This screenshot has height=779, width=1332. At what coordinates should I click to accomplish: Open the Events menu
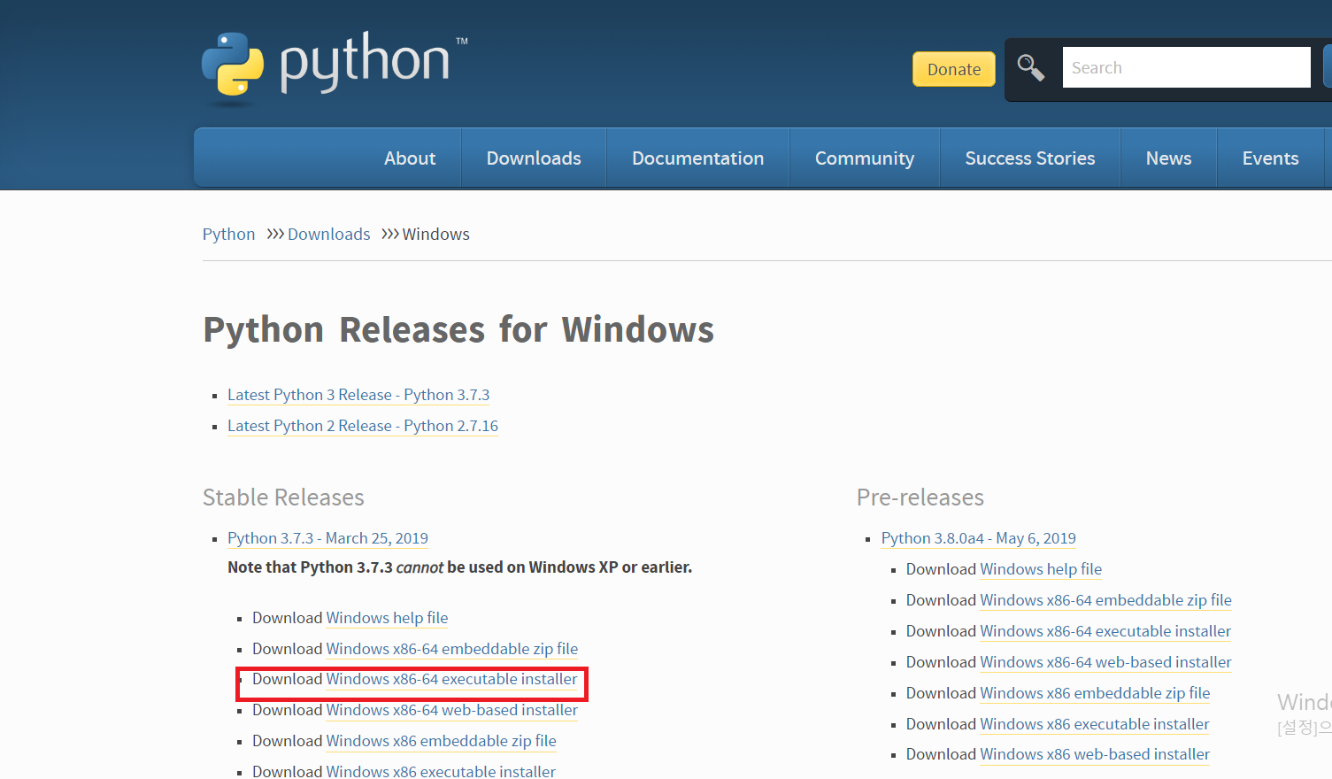pyautogui.click(x=1270, y=158)
